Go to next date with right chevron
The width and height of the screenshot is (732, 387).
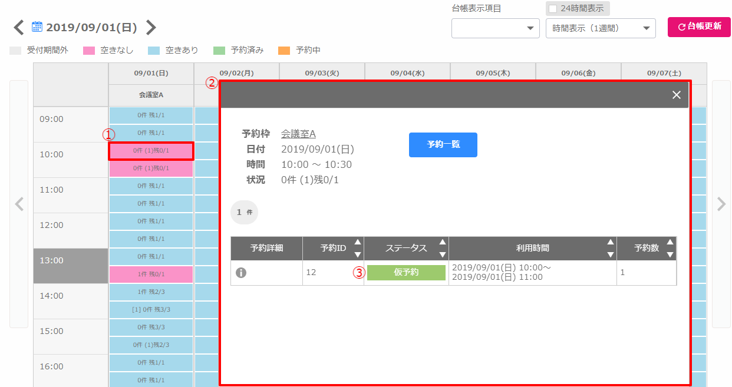(x=151, y=27)
